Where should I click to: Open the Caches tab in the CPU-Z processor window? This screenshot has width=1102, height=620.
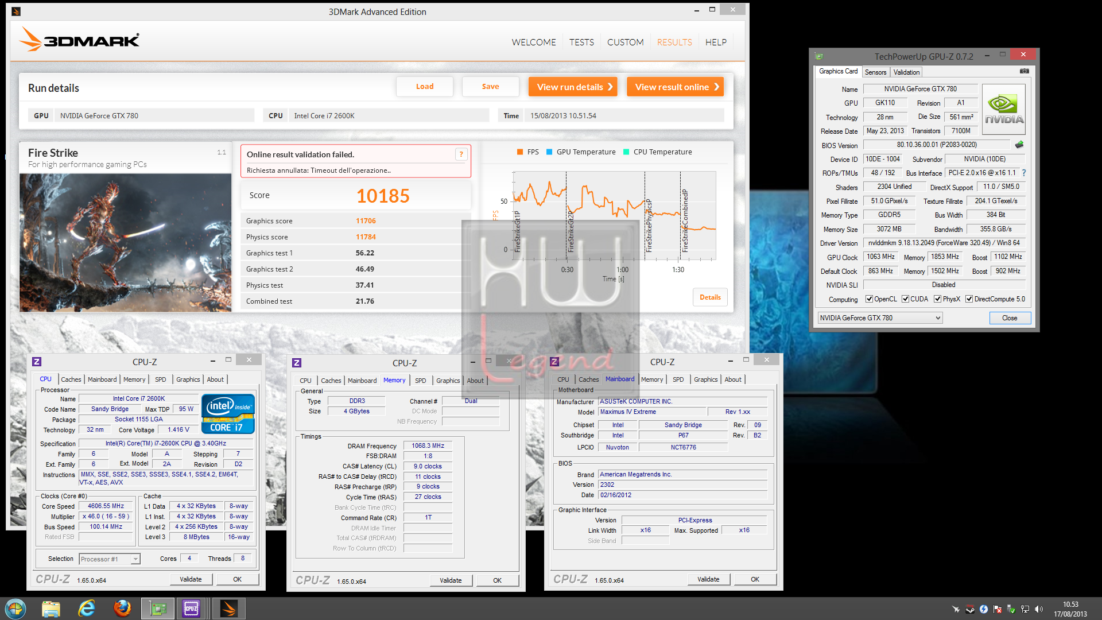click(x=71, y=379)
